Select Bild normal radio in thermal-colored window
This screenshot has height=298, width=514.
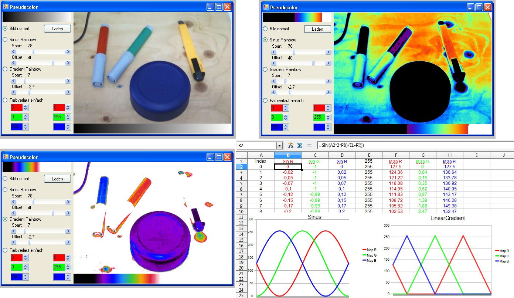click(x=265, y=29)
